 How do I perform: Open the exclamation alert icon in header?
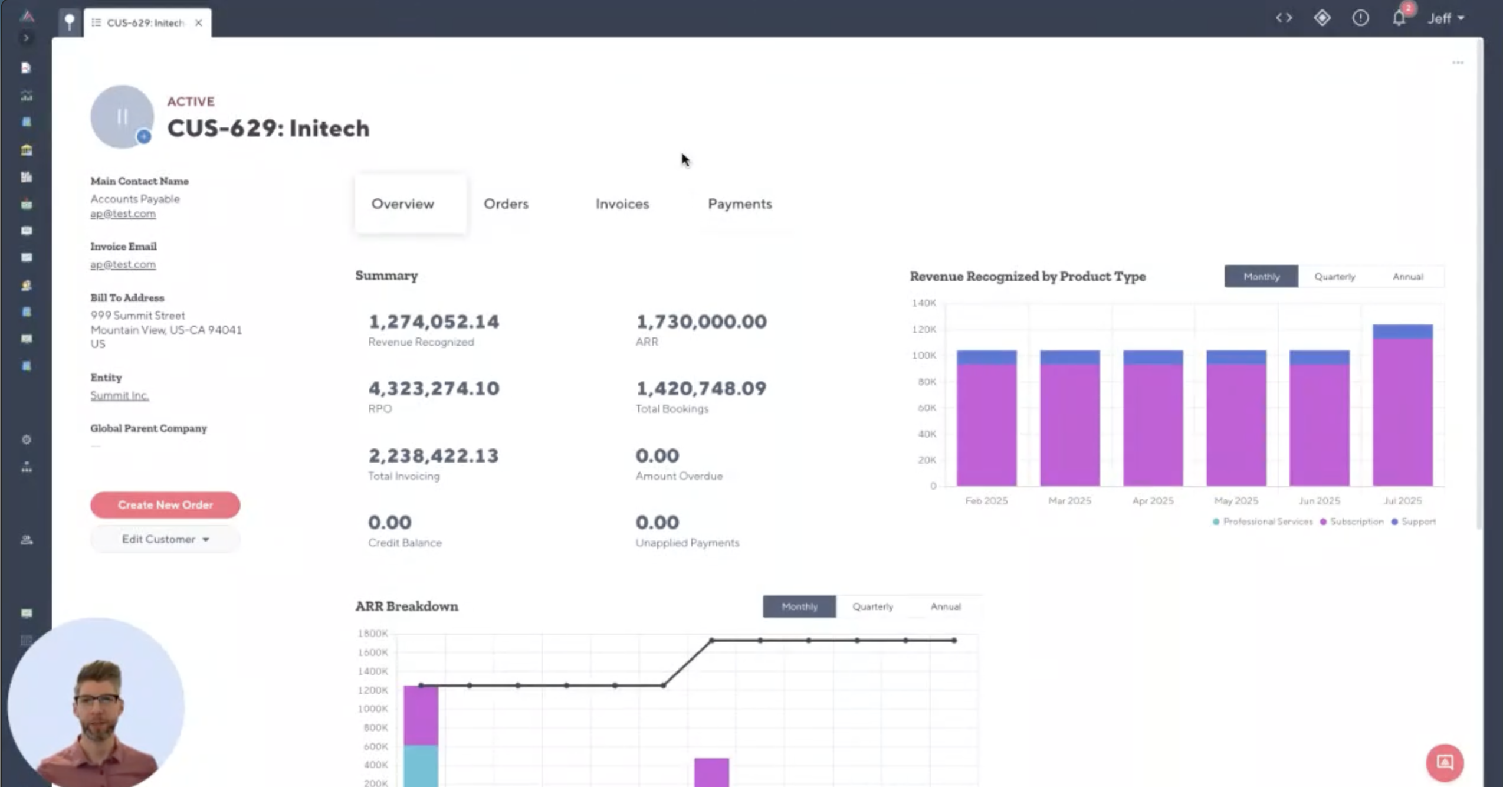tap(1360, 18)
